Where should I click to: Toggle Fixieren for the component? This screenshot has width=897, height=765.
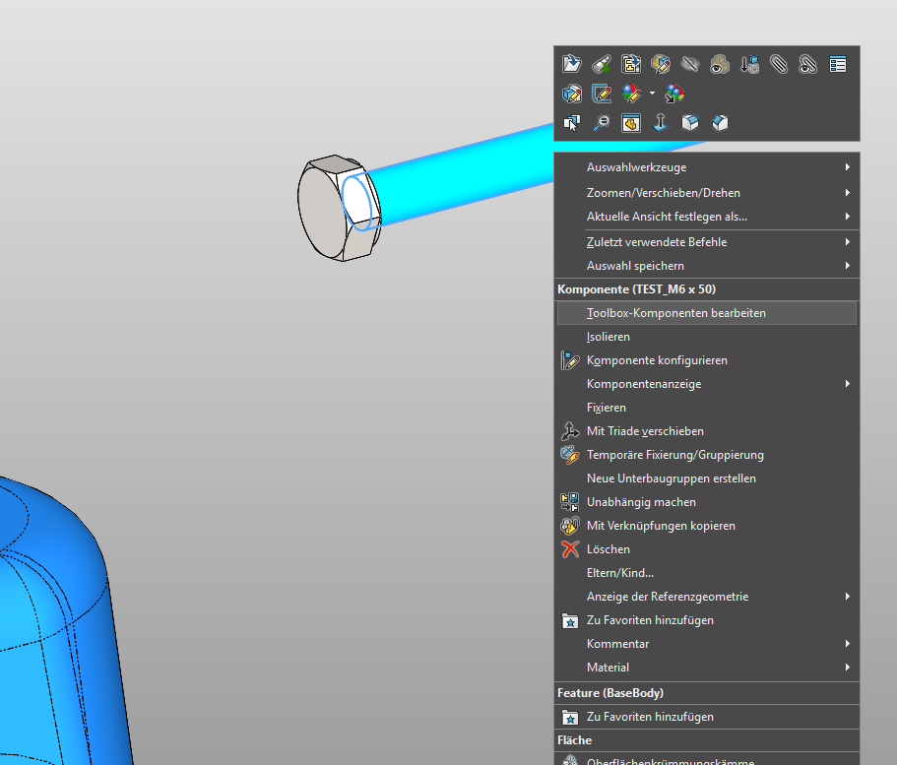click(x=606, y=408)
